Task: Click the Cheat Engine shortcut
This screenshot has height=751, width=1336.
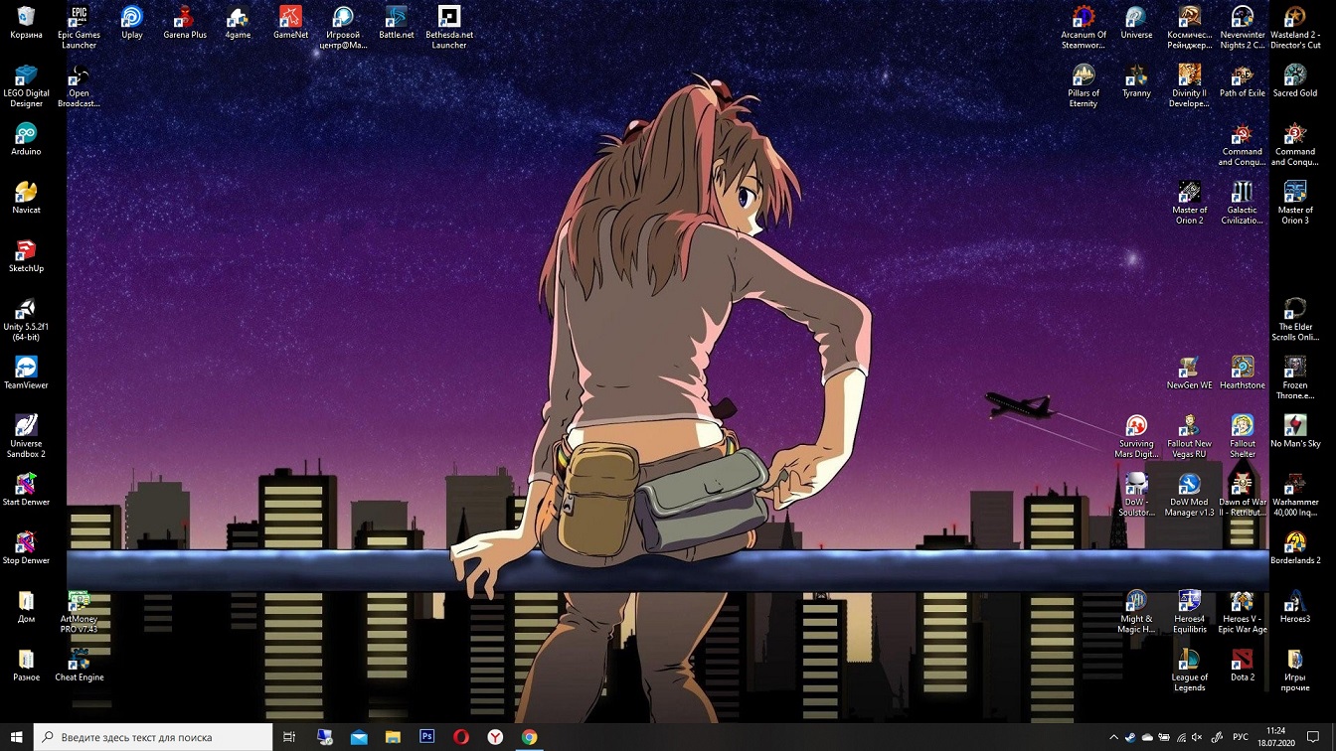Action: (79, 666)
